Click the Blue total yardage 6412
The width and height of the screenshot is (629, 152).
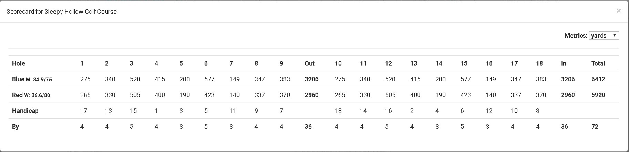[598, 79]
